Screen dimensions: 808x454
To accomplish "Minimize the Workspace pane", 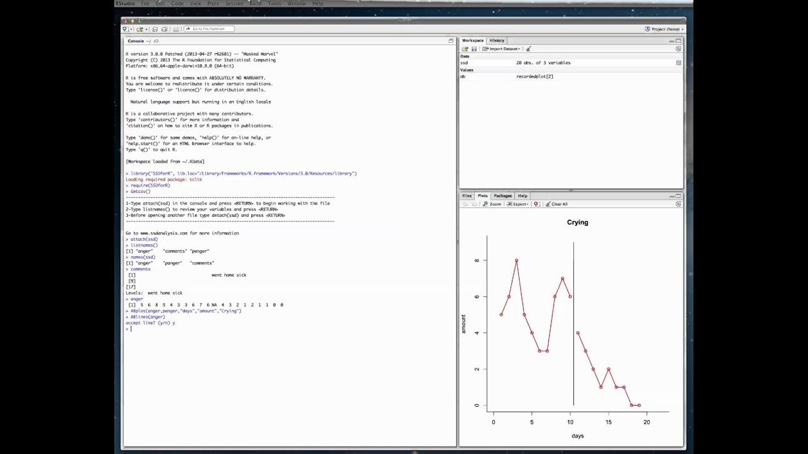I will 672,41.
